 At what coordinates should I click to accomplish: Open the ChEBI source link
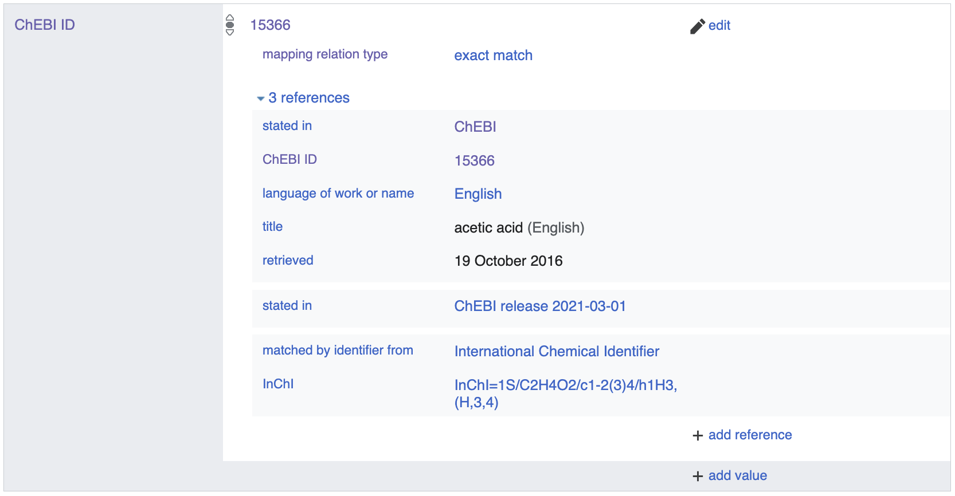tap(475, 127)
